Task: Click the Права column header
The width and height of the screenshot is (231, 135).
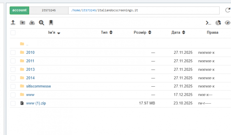Action: click(x=212, y=33)
